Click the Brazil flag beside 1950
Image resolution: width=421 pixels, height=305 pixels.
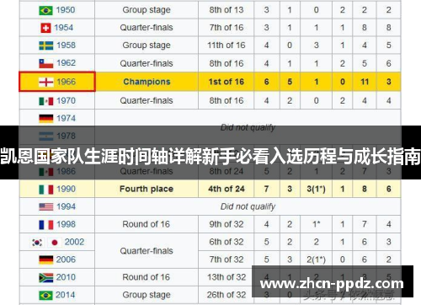pos(45,10)
